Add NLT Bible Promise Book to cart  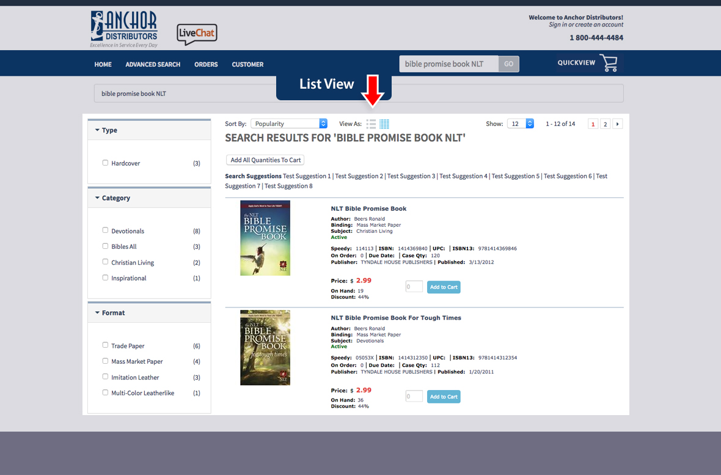tap(444, 287)
